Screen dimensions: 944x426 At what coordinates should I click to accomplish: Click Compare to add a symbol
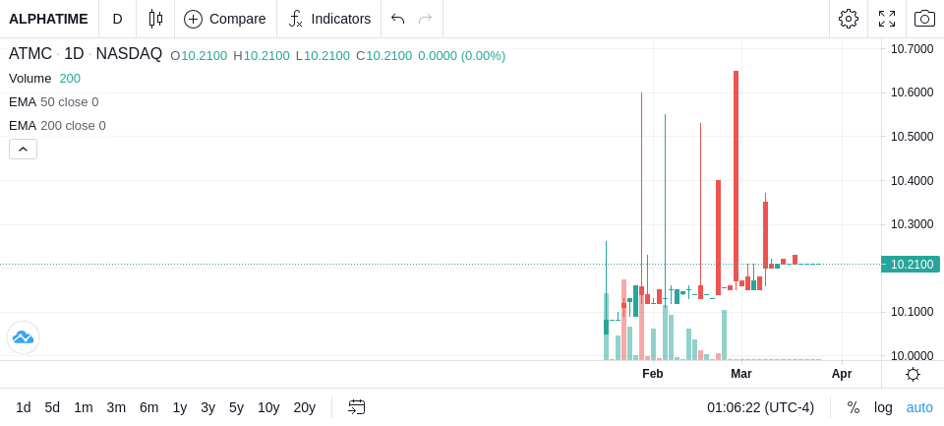[x=225, y=19]
